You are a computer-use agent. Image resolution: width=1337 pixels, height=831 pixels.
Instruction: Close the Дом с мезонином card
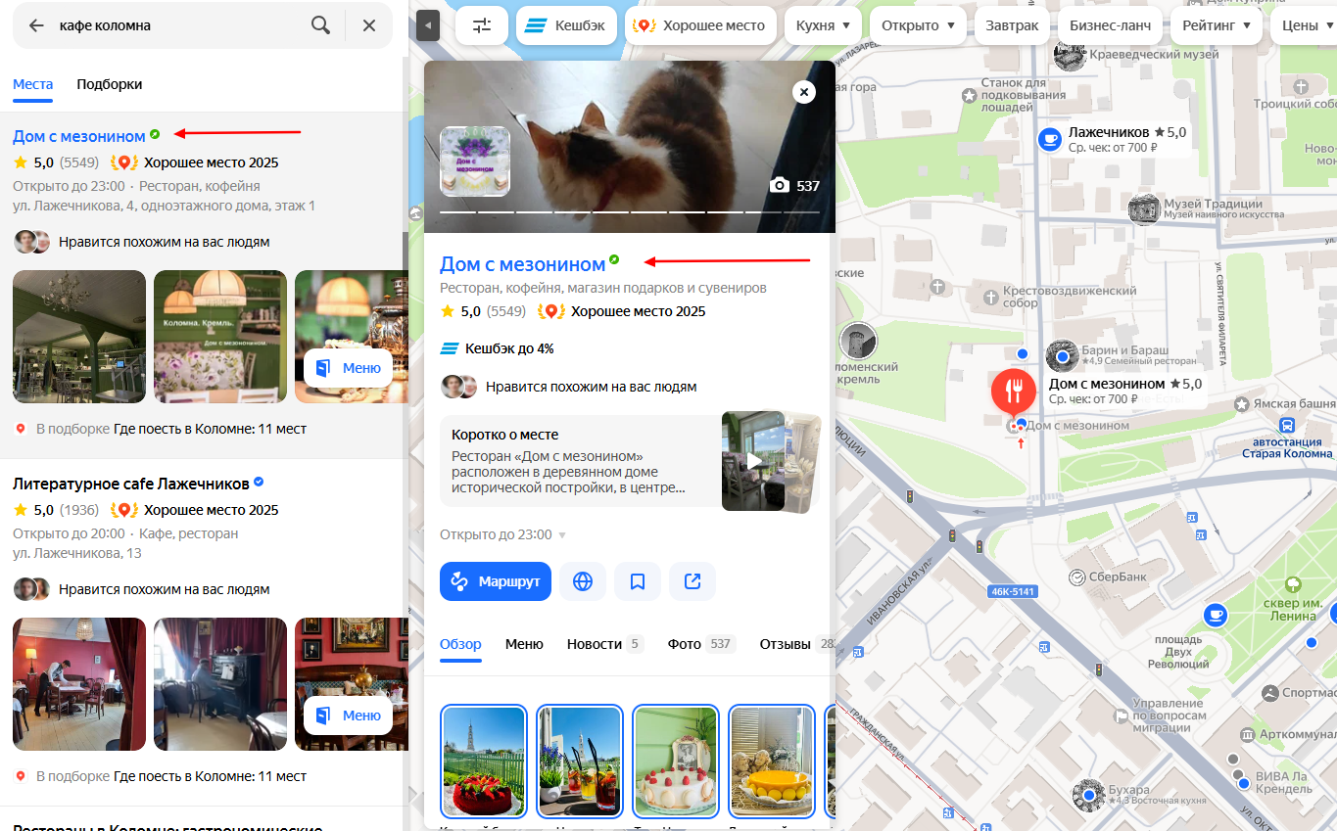click(803, 92)
